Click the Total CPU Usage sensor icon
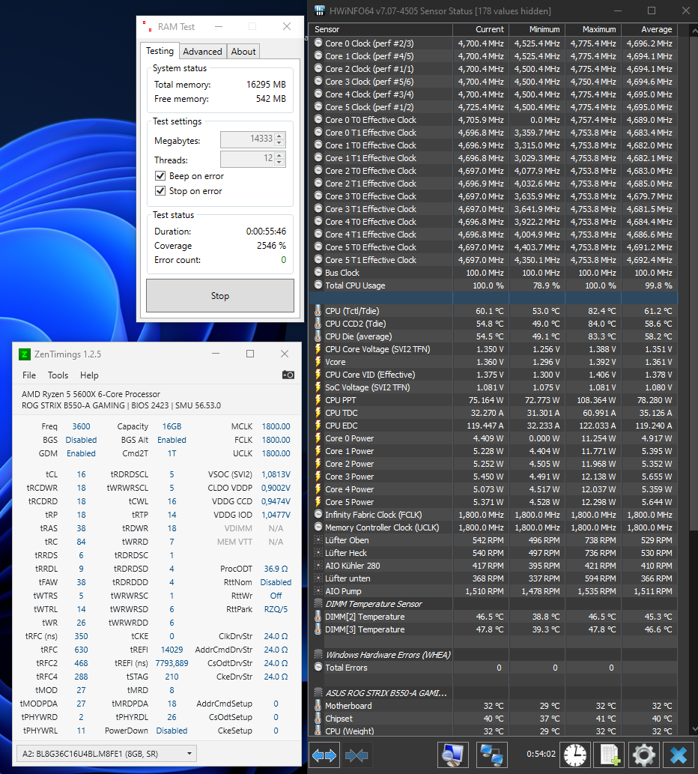The image size is (698, 774). point(318,285)
